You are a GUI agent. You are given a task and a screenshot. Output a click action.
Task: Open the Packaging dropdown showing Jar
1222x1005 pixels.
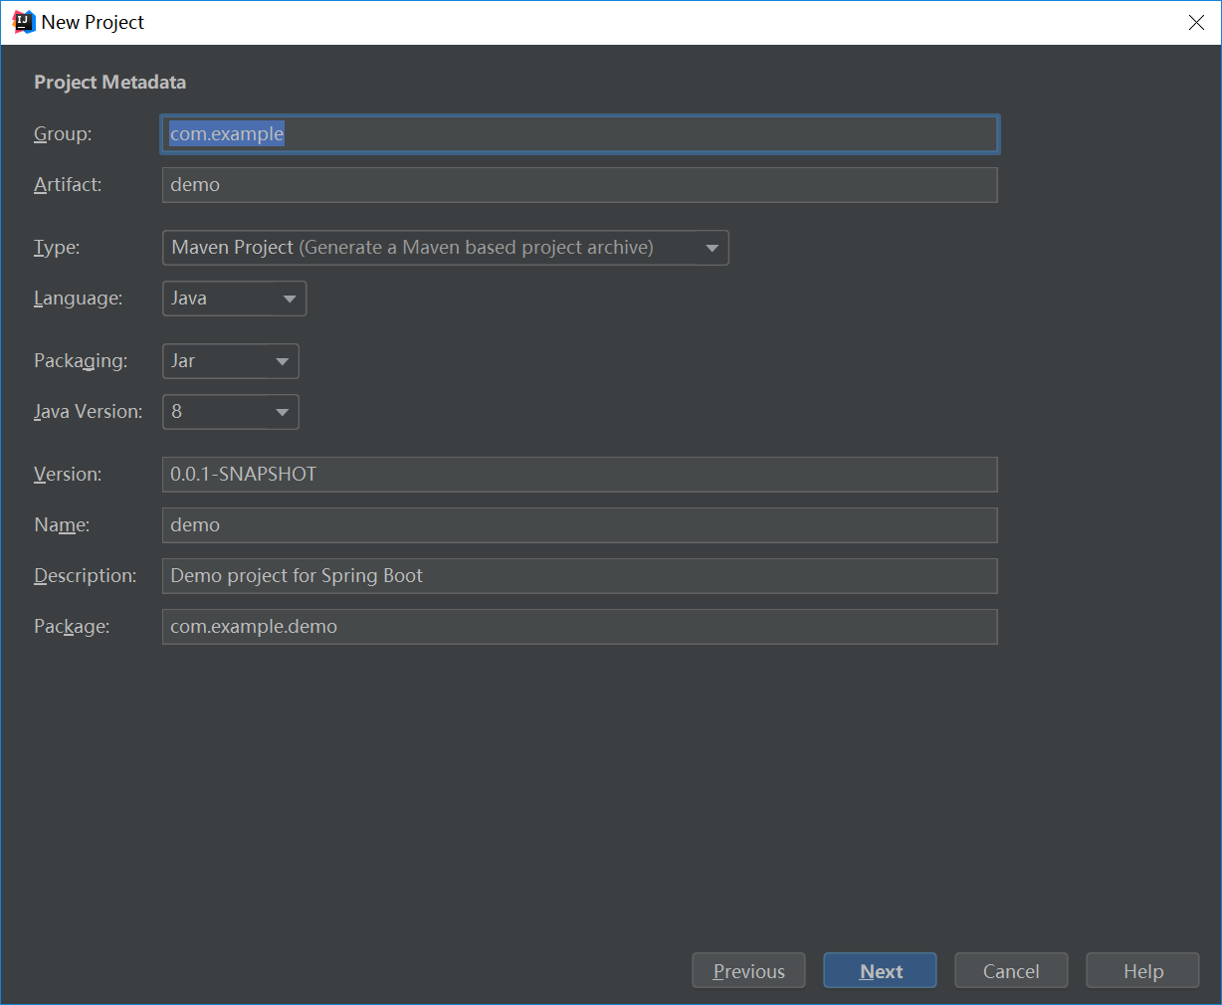[x=231, y=361]
